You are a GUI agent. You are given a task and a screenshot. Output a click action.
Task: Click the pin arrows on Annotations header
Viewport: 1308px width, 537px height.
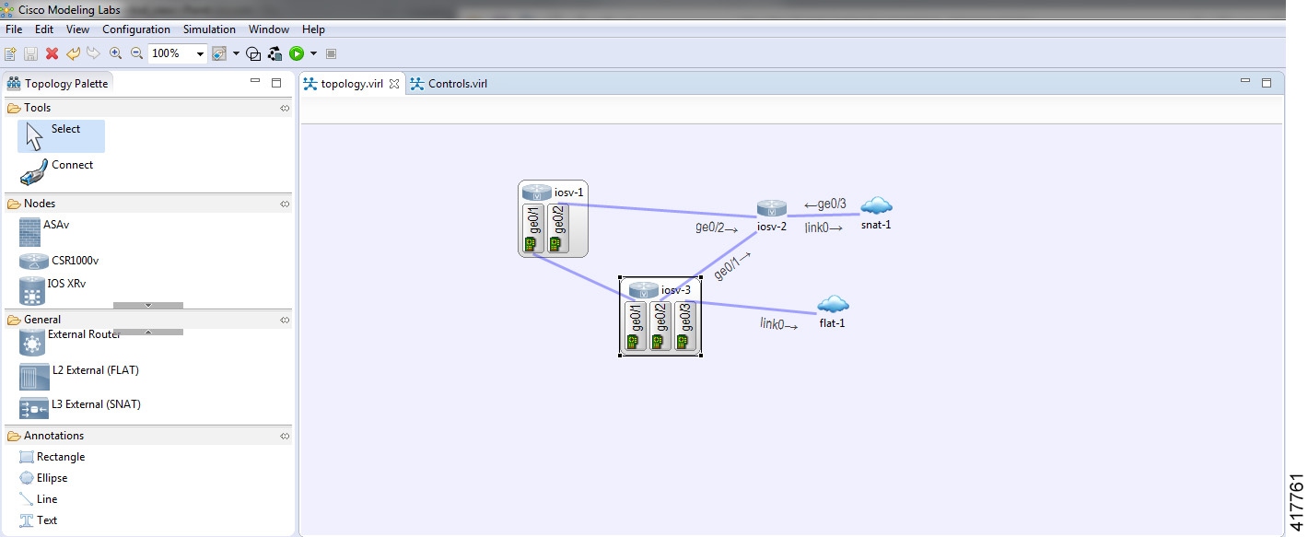(285, 437)
